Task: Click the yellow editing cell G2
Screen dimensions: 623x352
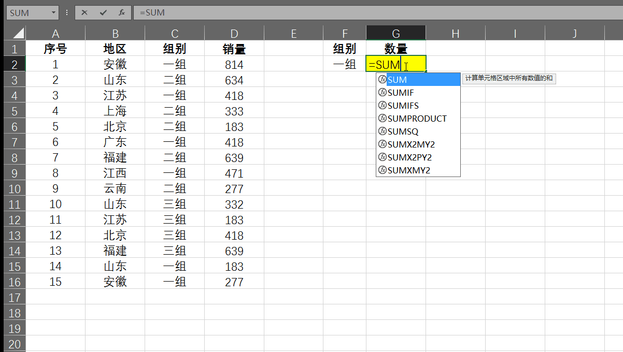Action: [x=396, y=64]
